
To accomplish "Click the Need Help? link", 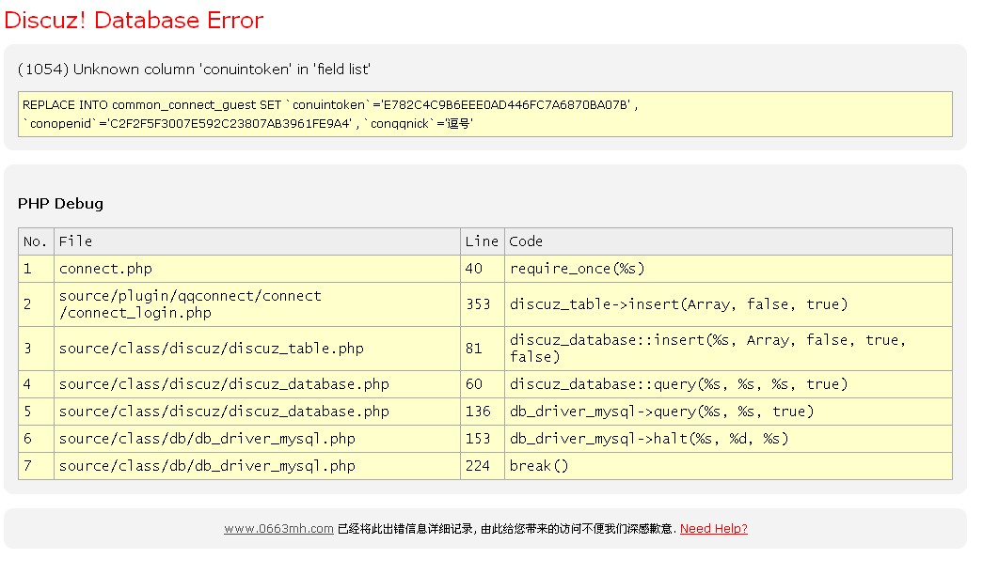I will click(x=713, y=529).
